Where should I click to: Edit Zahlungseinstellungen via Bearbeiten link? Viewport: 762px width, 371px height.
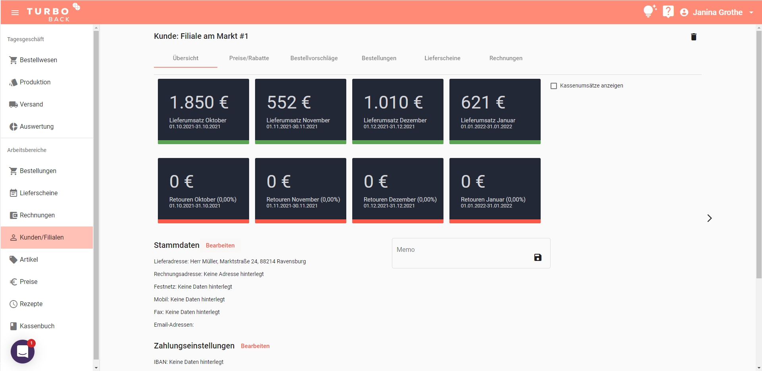[255, 346]
